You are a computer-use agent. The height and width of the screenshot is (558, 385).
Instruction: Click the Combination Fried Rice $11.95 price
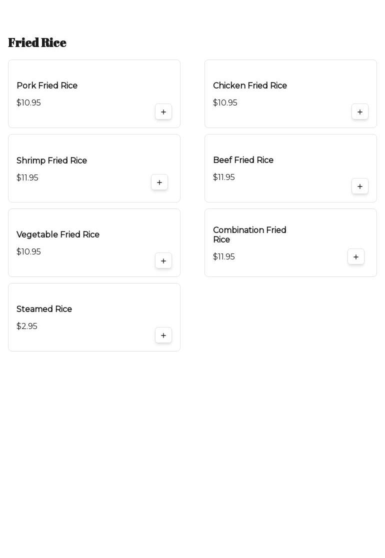[x=224, y=257]
